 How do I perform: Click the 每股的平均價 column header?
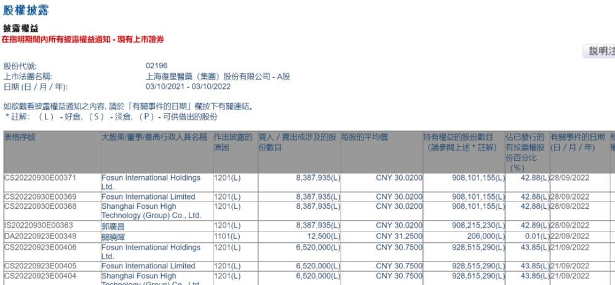(x=364, y=138)
